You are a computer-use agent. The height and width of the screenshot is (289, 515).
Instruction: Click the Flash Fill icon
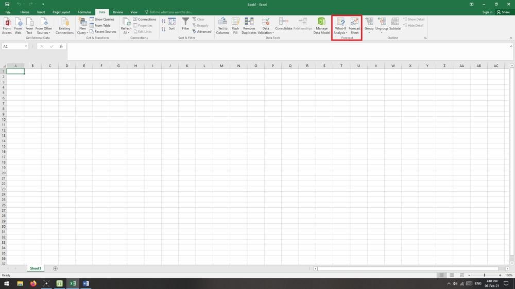235,26
